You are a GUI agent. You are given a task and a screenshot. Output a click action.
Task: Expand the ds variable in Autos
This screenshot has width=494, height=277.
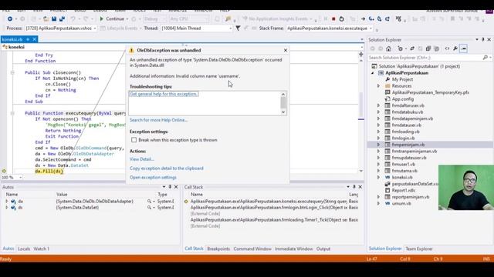7,208
